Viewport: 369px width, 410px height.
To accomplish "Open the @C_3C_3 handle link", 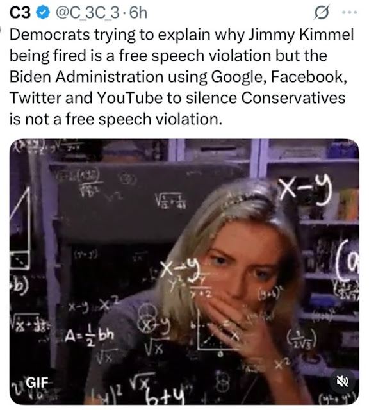I will (86, 13).
